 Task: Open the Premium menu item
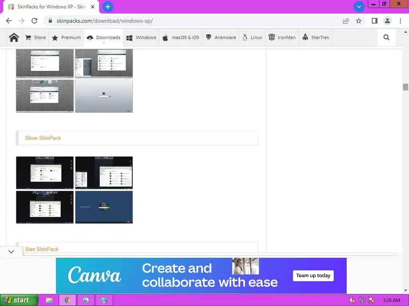pos(66,37)
